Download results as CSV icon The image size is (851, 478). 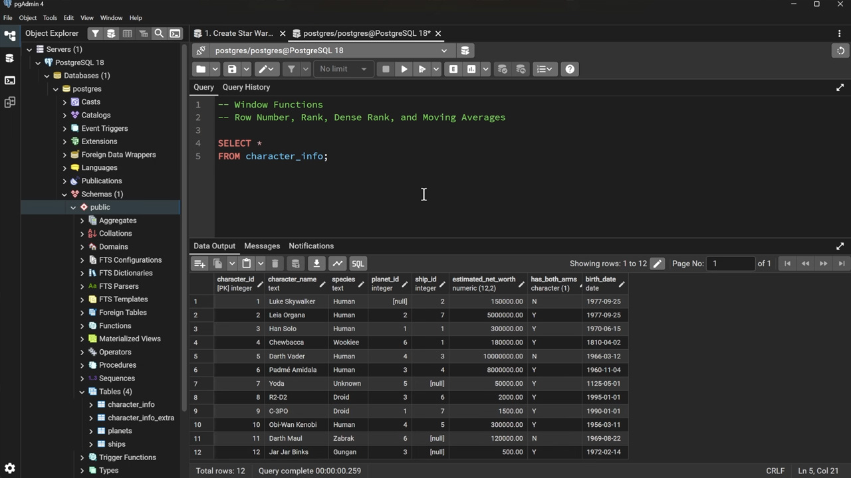click(316, 264)
